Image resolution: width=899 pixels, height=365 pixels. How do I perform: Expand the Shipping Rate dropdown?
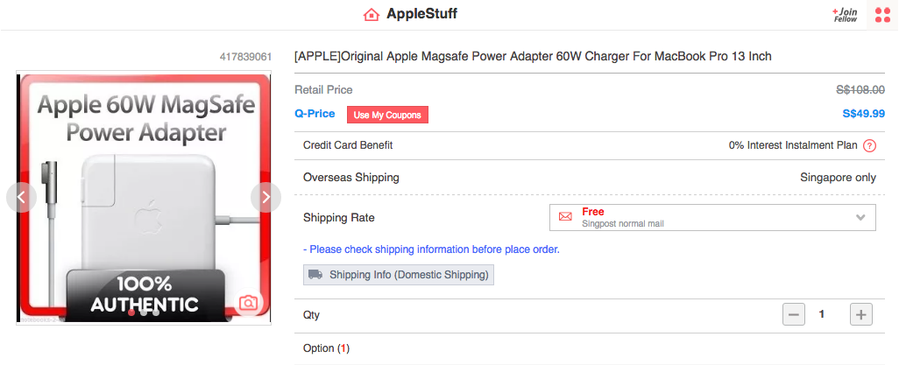coord(712,217)
